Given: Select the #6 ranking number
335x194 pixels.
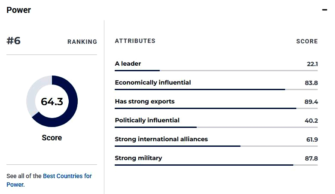Looking at the screenshot, I should (14, 41).
